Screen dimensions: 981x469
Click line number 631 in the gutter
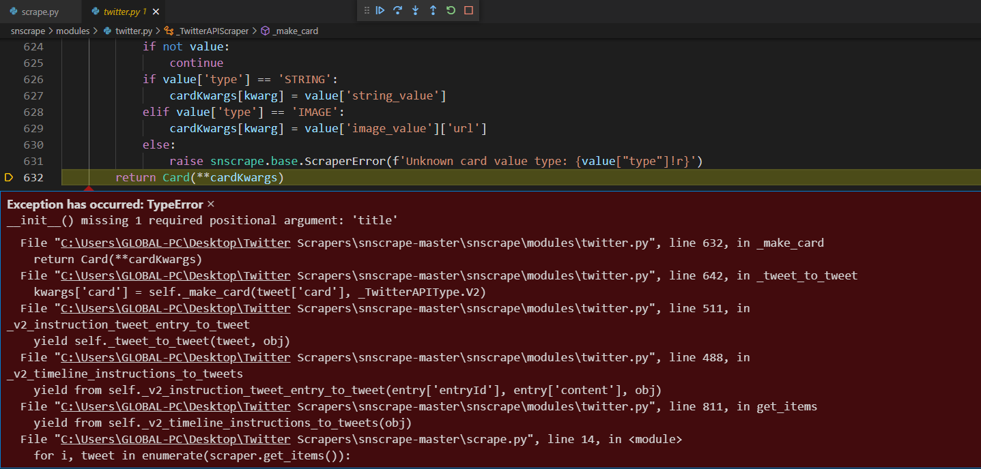[x=33, y=161]
